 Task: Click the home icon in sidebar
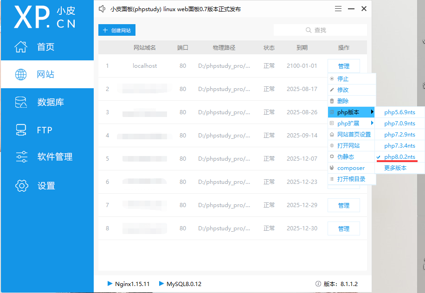coord(21,46)
